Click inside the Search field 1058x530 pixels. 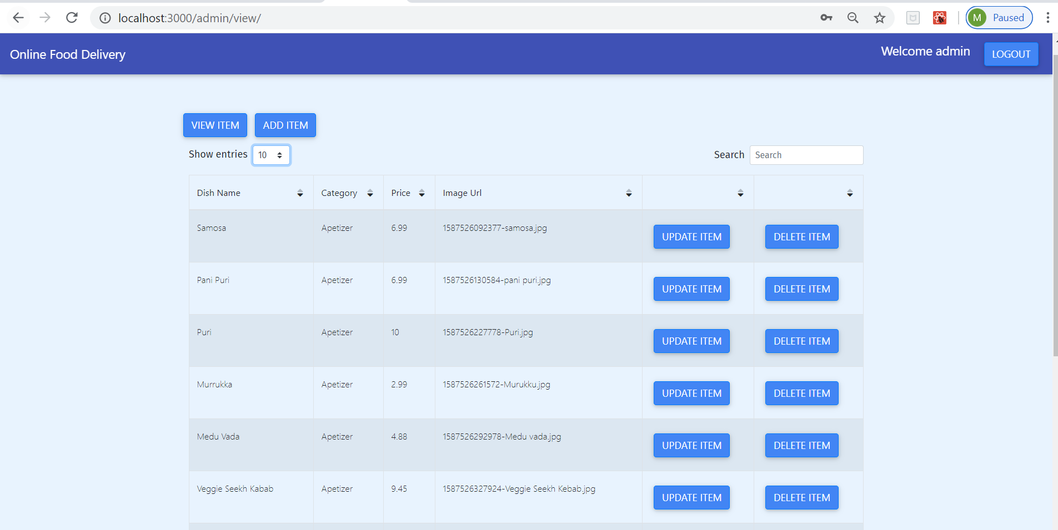(806, 155)
